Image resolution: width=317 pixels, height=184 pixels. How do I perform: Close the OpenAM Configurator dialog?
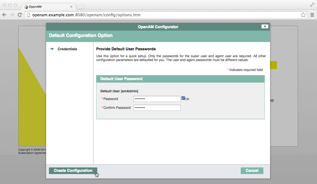click(x=265, y=27)
